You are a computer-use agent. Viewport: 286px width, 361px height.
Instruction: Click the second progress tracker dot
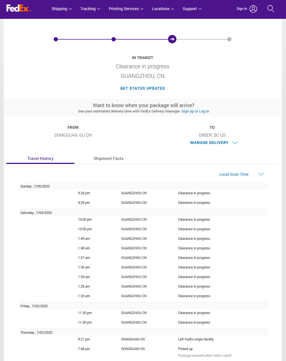(x=114, y=39)
